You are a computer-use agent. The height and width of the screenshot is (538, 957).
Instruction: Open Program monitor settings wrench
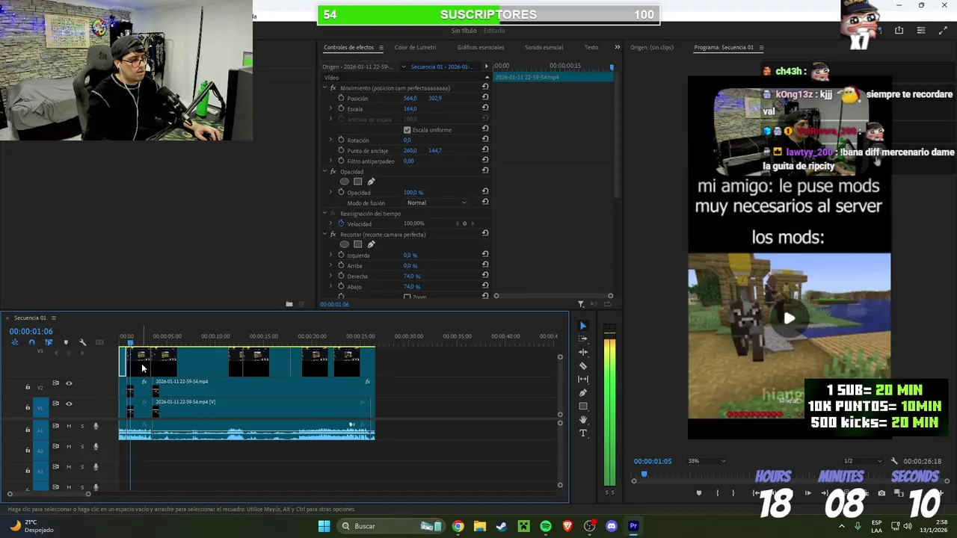click(894, 461)
